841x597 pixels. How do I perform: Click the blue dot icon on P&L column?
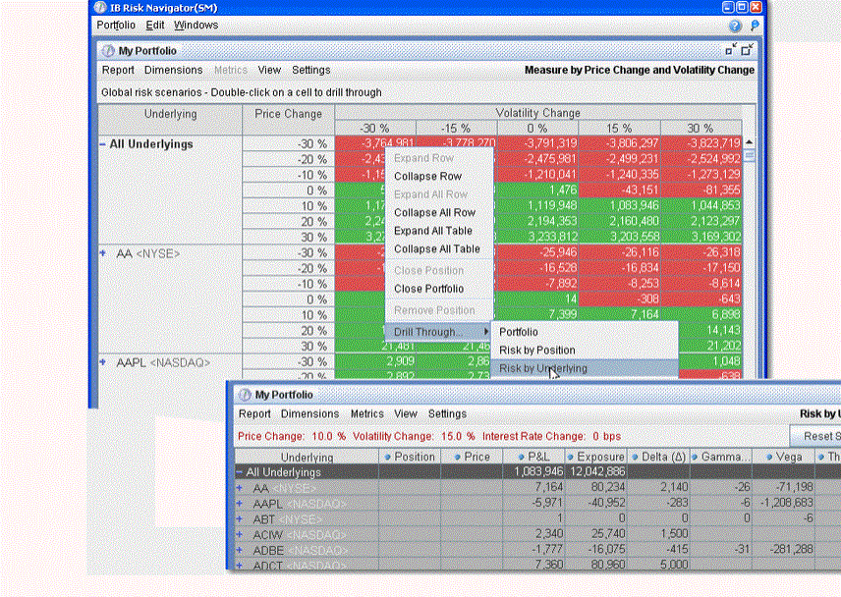pos(507,458)
